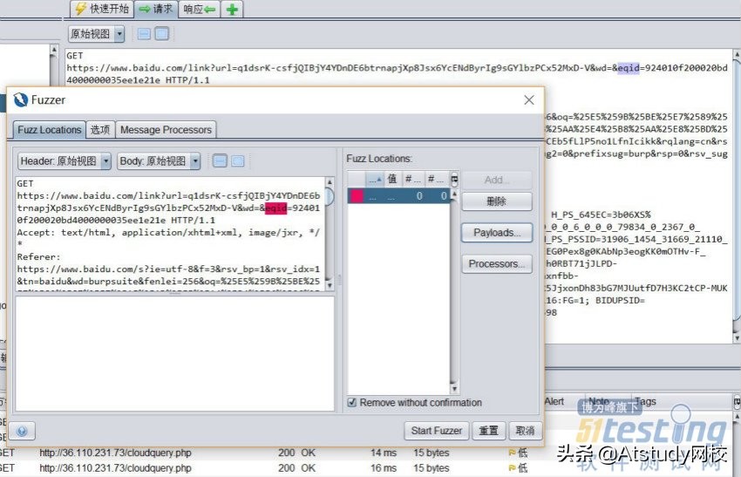Click the 删除 button
Screen dimensions: 741x477
(x=497, y=201)
